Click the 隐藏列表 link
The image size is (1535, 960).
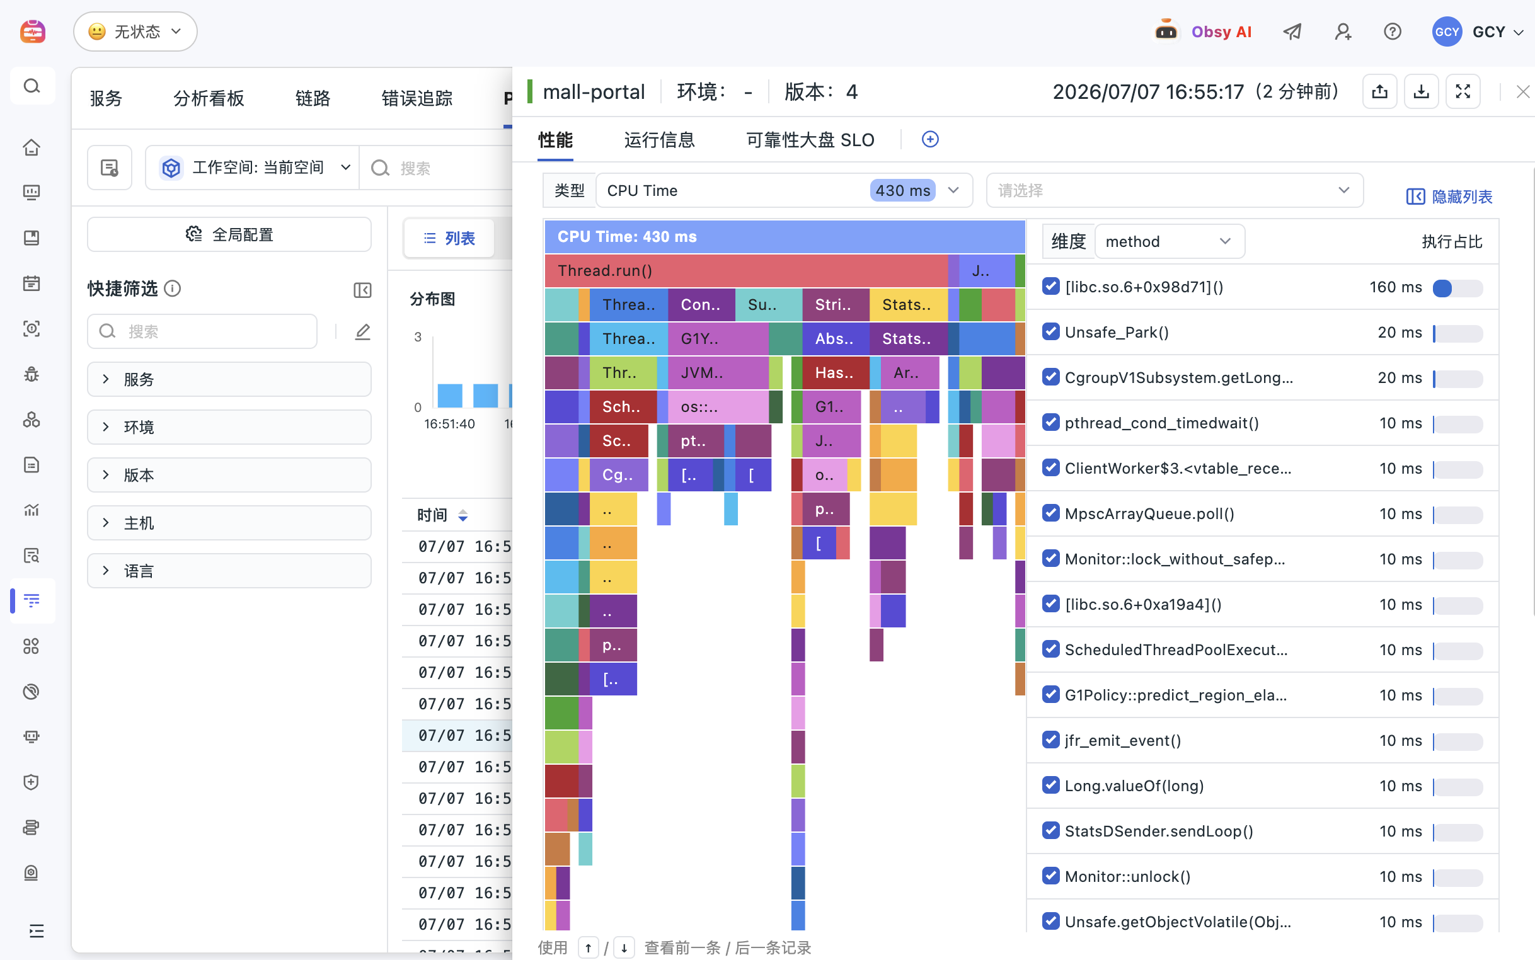pos(1449,197)
